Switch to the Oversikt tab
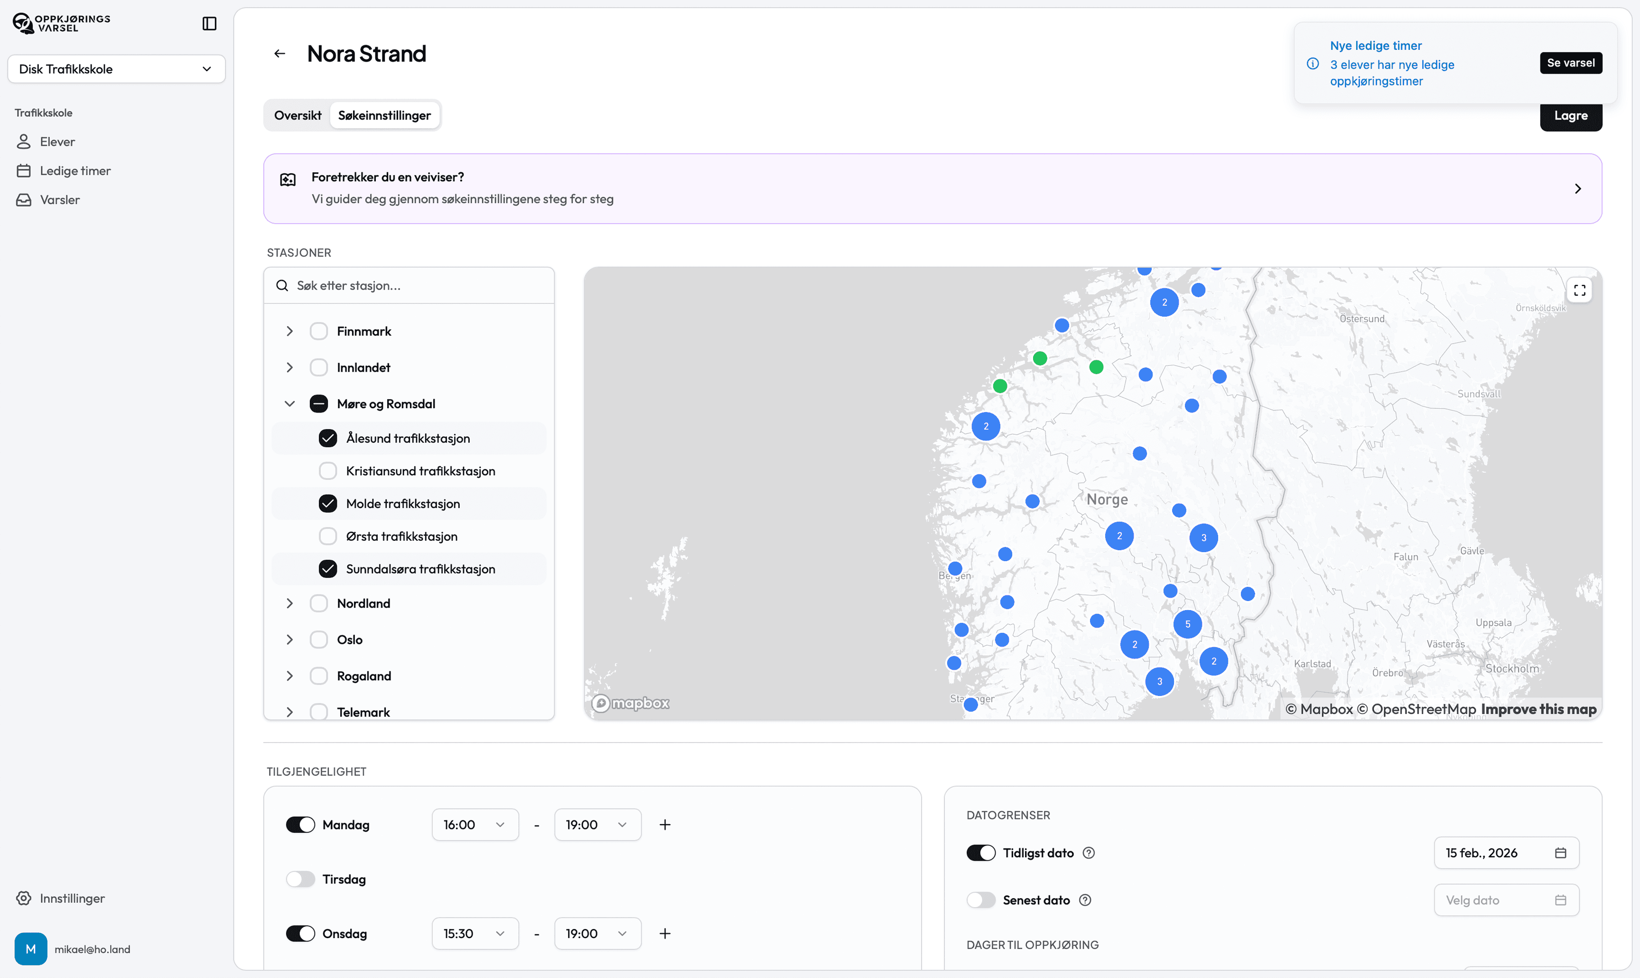The width and height of the screenshot is (1640, 978). tap(298, 115)
